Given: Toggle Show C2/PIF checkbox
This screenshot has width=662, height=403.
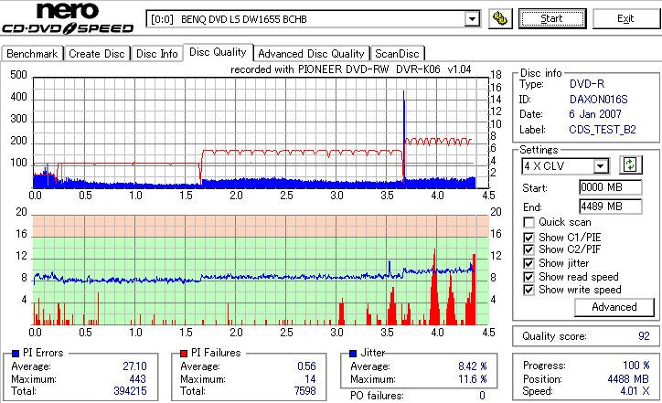Looking at the screenshot, I should click(529, 249).
